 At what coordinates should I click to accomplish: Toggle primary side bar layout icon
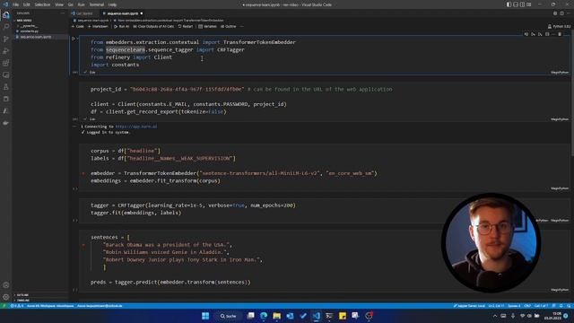(x=509, y=4)
